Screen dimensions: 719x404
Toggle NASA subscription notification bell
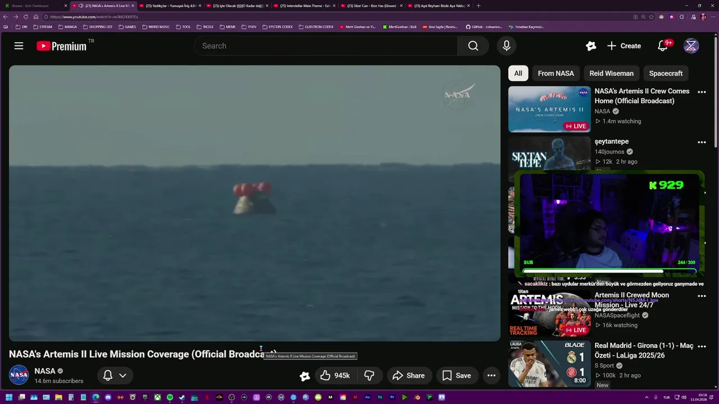click(x=108, y=375)
